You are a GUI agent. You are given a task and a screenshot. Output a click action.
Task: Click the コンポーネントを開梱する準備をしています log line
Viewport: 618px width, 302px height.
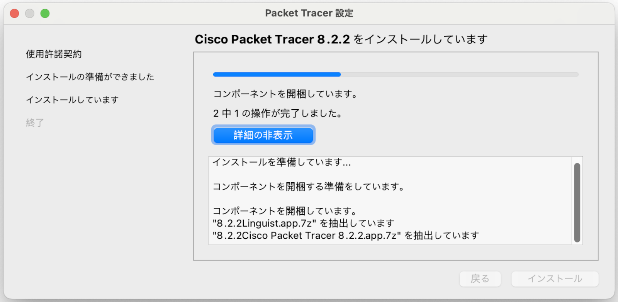click(x=308, y=187)
